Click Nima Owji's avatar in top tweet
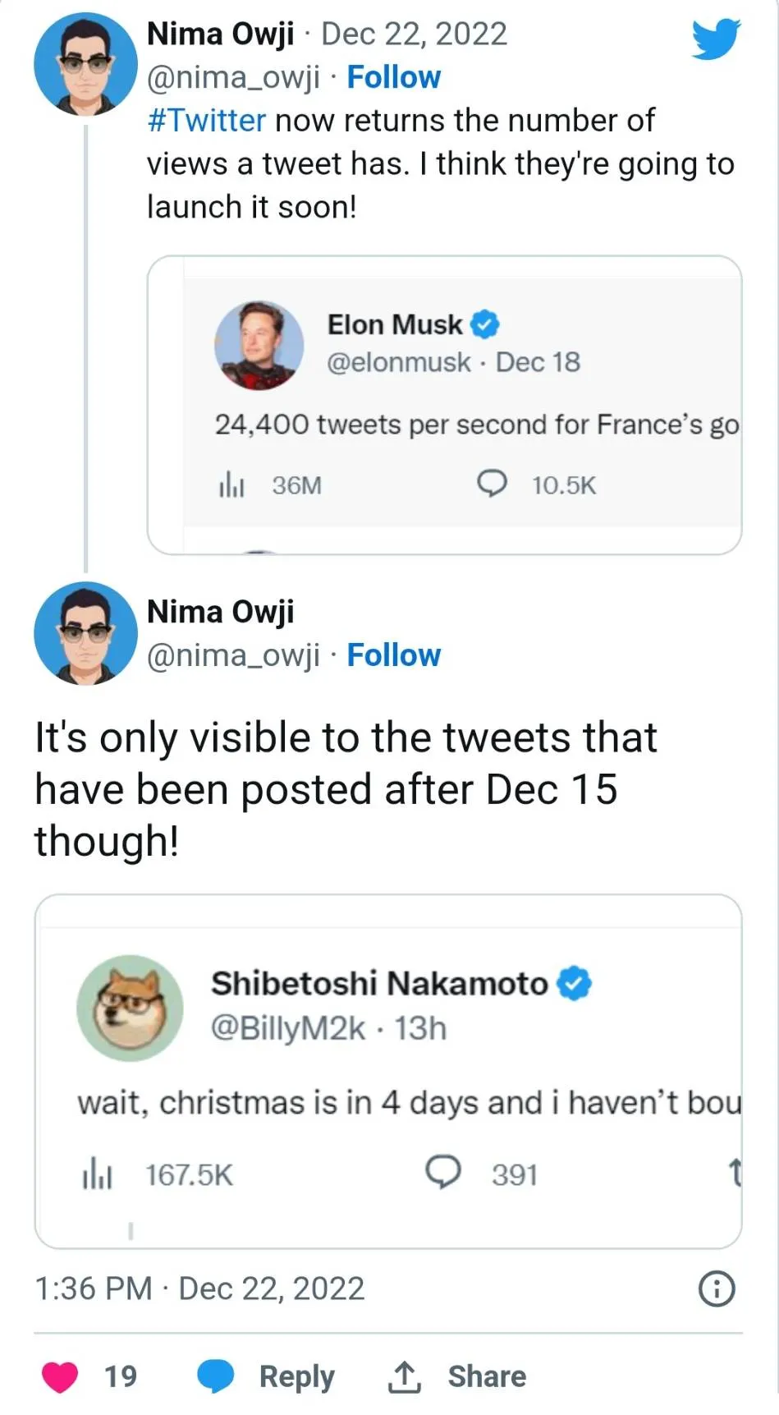Screen dimensions: 779x1415 point(85,64)
